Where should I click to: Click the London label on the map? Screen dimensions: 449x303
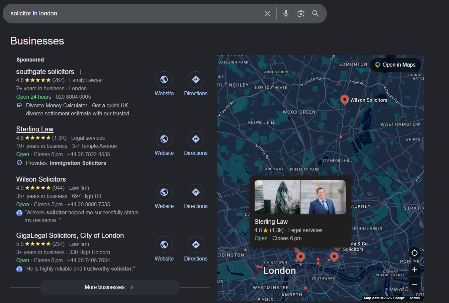tap(280, 271)
